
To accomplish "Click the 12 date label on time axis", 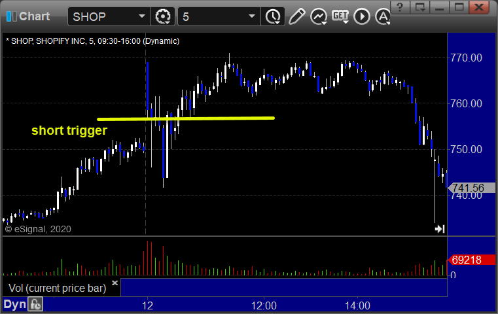I will [x=147, y=305].
